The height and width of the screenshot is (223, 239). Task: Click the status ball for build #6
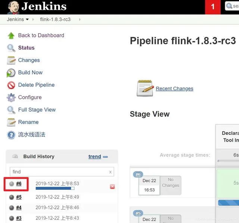point(12,184)
